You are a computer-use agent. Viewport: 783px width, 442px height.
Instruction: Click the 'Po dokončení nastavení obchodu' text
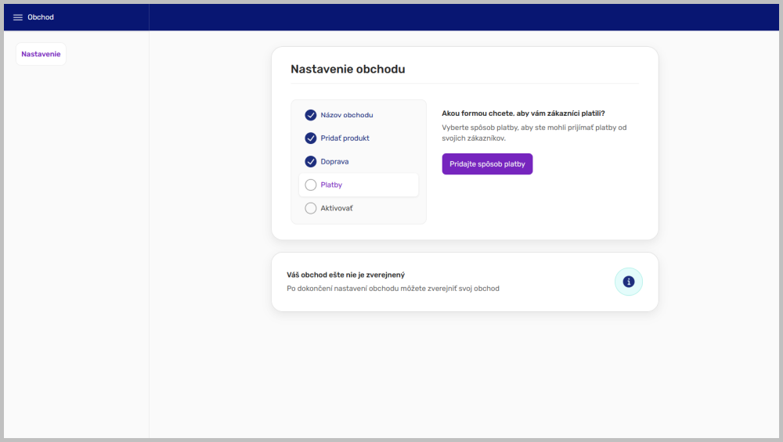click(393, 289)
